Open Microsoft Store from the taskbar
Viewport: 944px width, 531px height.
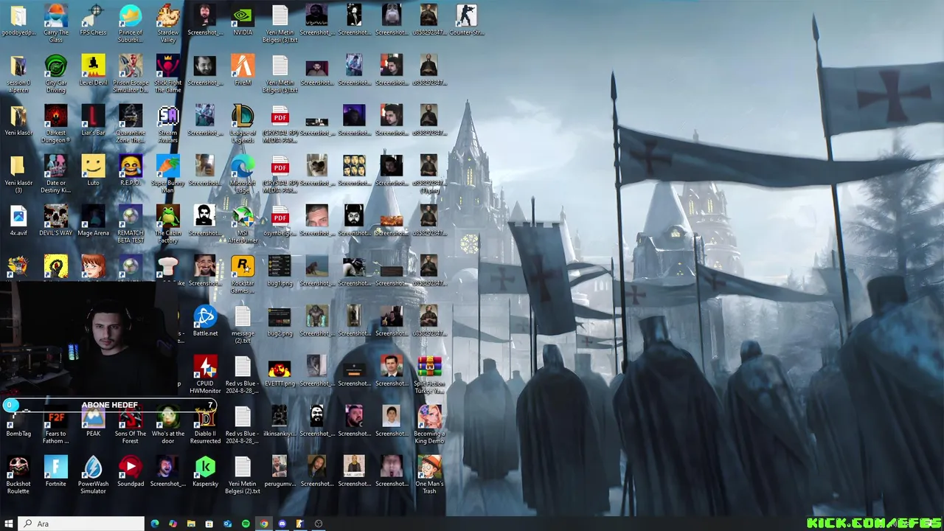click(209, 524)
